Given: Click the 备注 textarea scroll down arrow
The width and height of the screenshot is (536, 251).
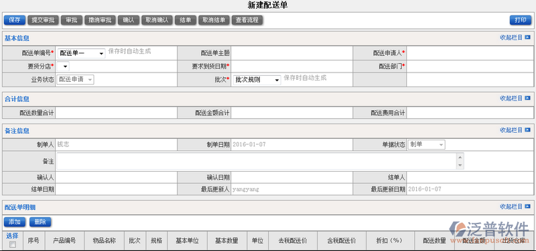Looking at the screenshot, I should (460, 165).
